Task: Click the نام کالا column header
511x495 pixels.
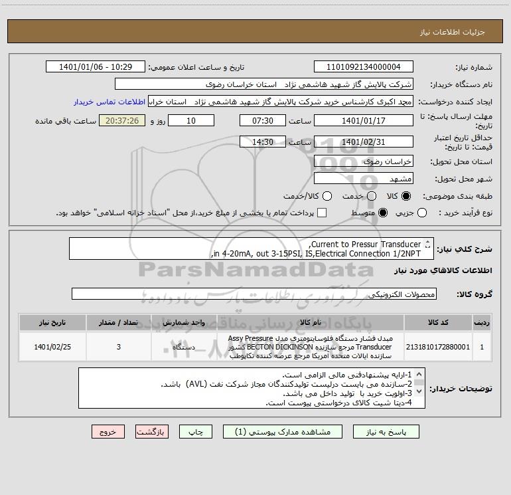Action: click(311, 322)
